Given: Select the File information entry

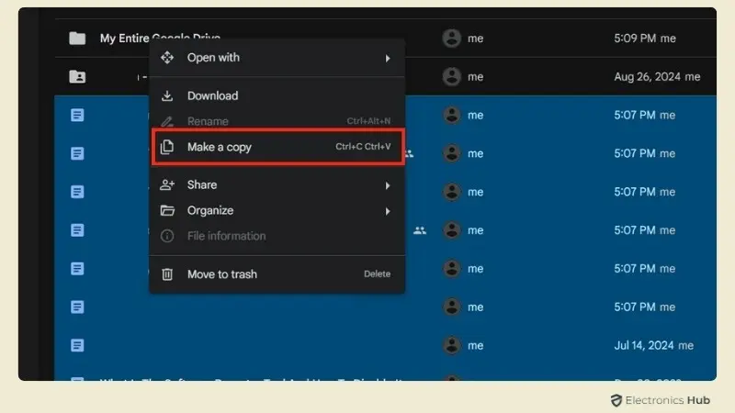Looking at the screenshot, I should tap(277, 236).
